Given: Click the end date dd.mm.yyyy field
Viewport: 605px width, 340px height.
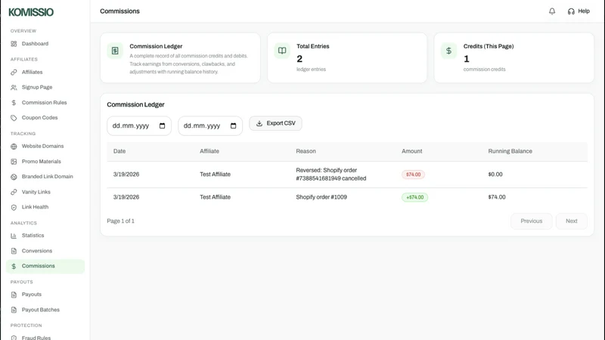Looking at the screenshot, I should 210,125.
